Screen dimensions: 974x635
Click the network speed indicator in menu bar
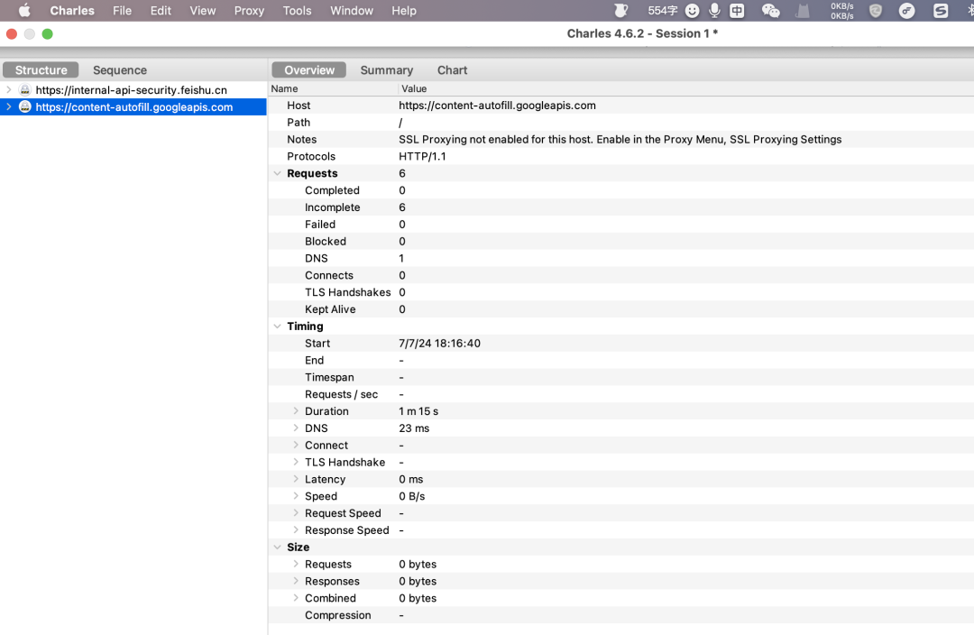[x=841, y=11]
